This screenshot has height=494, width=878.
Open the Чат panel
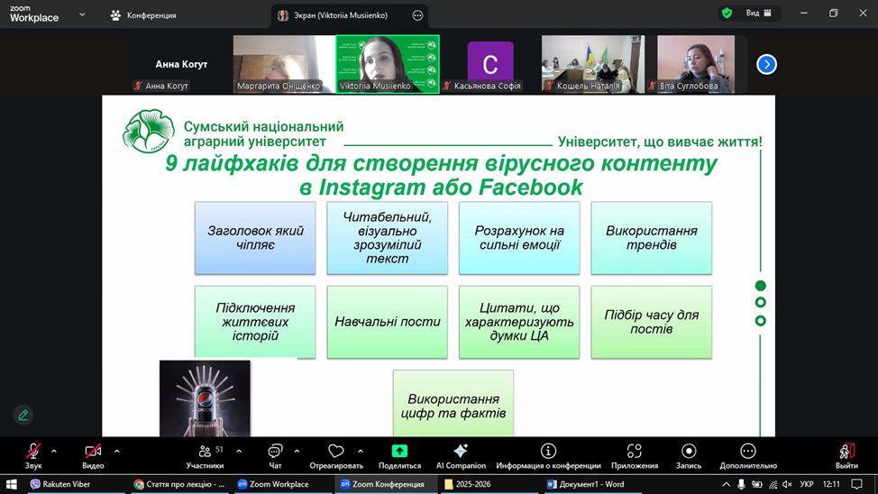(276, 452)
